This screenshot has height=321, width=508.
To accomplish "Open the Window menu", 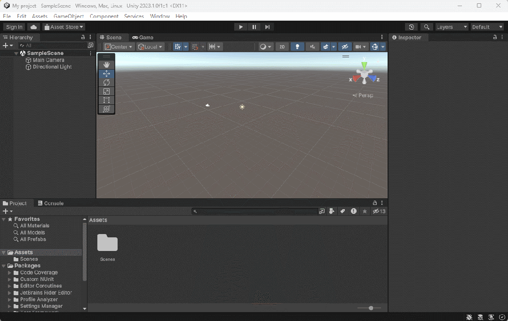I will click(160, 16).
